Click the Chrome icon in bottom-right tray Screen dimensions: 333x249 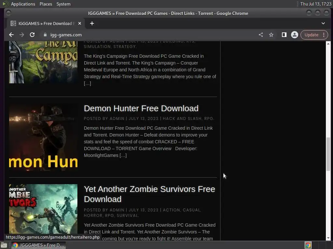(308, 245)
